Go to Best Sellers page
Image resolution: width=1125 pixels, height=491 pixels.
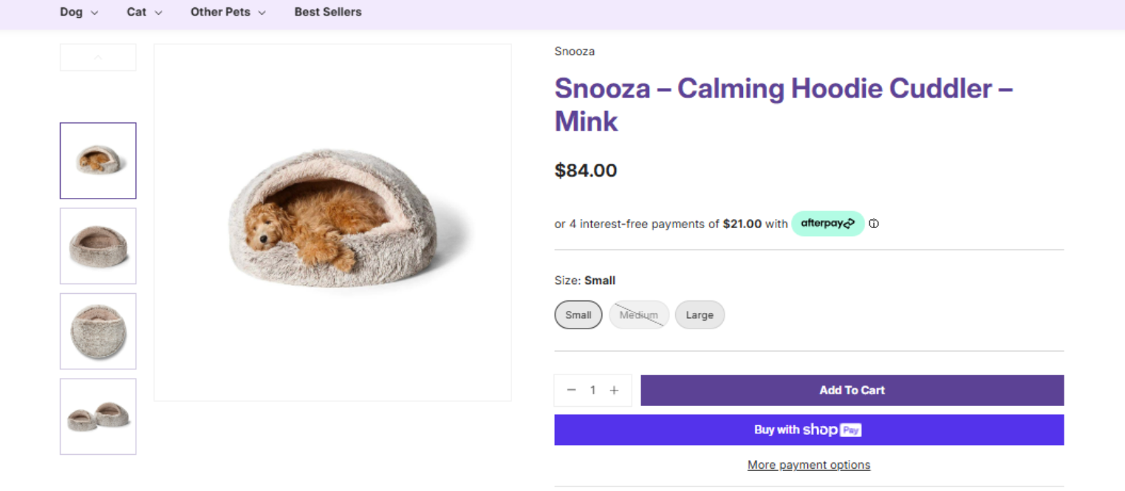coord(328,12)
